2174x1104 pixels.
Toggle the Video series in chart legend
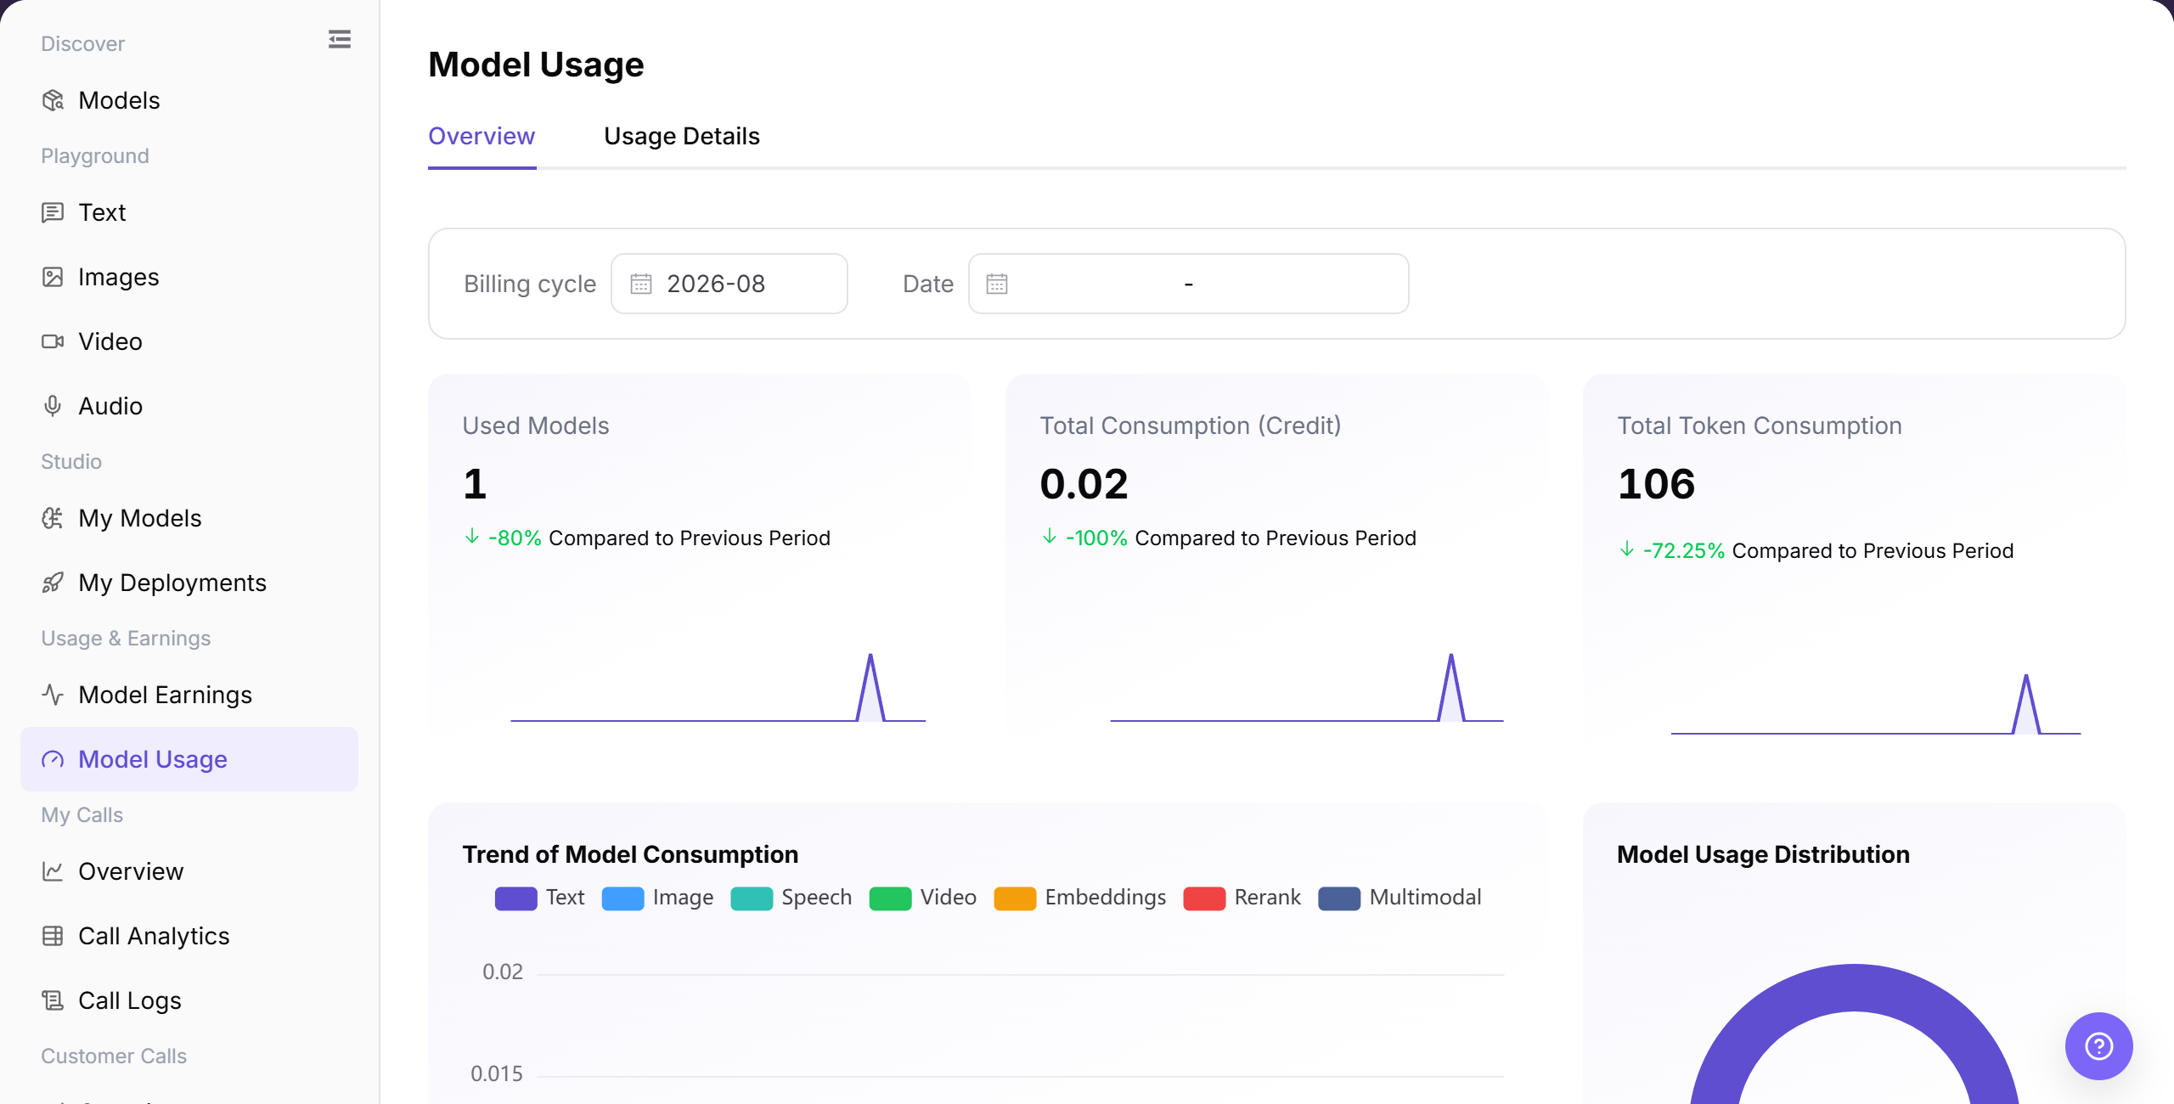922,898
